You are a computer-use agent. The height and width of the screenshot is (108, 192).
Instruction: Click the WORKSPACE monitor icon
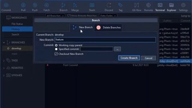point(8,18)
